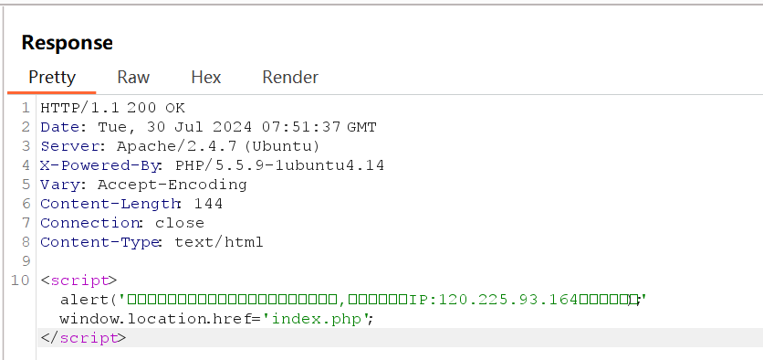
Task: Click the Apache/2.4.7 (Ubuntu) value
Action: pos(218,146)
